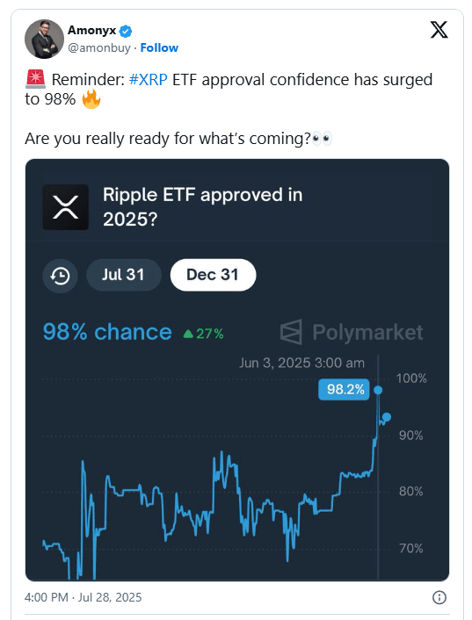Click the Ripple XRP logo icon
The height and width of the screenshot is (620, 472).
(66, 207)
